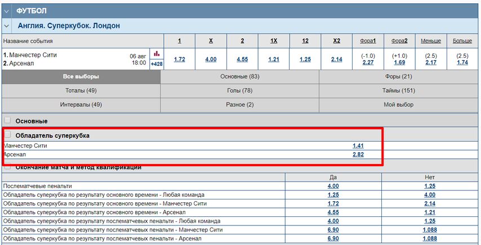The height and width of the screenshot is (245, 481).
Task: Click column header 2
Action: click(x=242, y=40)
